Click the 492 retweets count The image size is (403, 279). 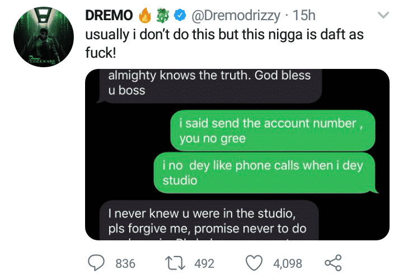(x=204, y=263)
